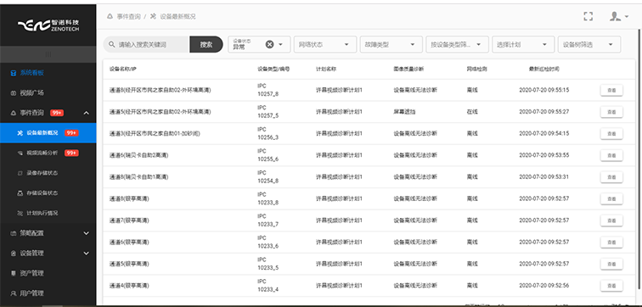Click device name 通道4(银亭高清)
Viewport: 642px width, 307px height.
pyautogui.click(x=129, y=285)
